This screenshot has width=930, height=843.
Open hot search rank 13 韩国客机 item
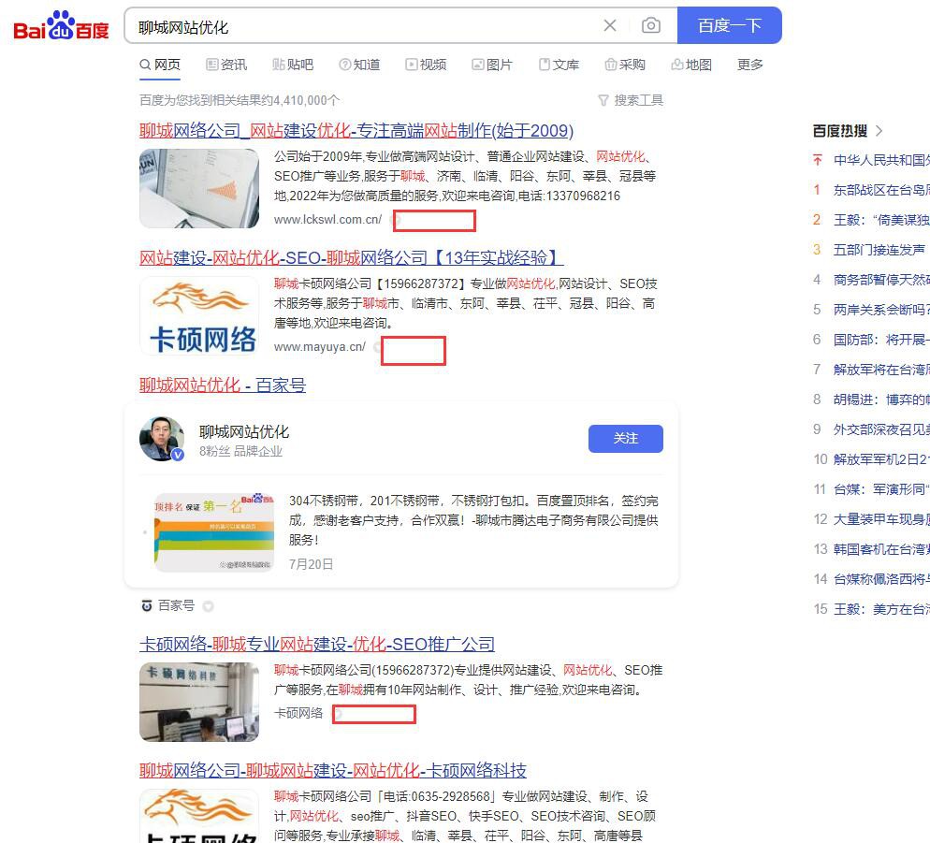pyautogui.click(x=881, y=549)
